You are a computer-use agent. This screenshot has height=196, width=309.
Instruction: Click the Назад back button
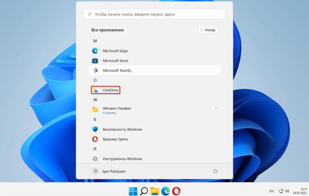pos(208,30)
